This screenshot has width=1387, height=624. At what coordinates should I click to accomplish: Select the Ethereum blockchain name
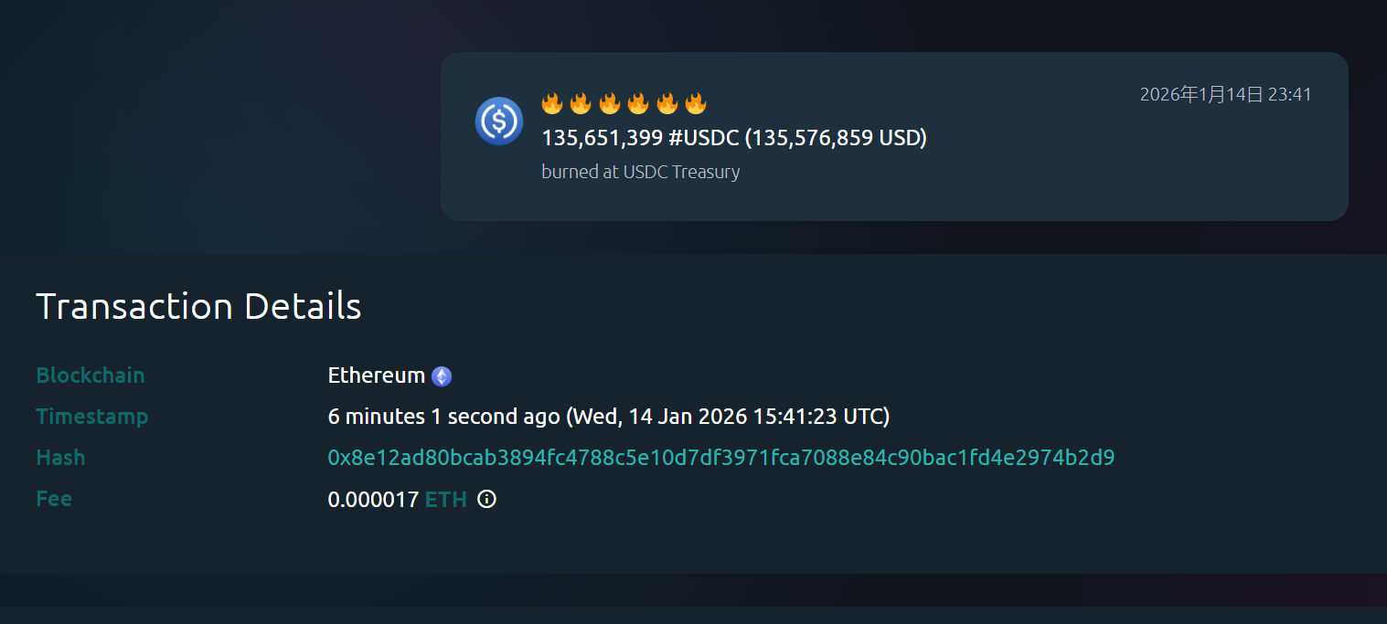click(376, 375)
